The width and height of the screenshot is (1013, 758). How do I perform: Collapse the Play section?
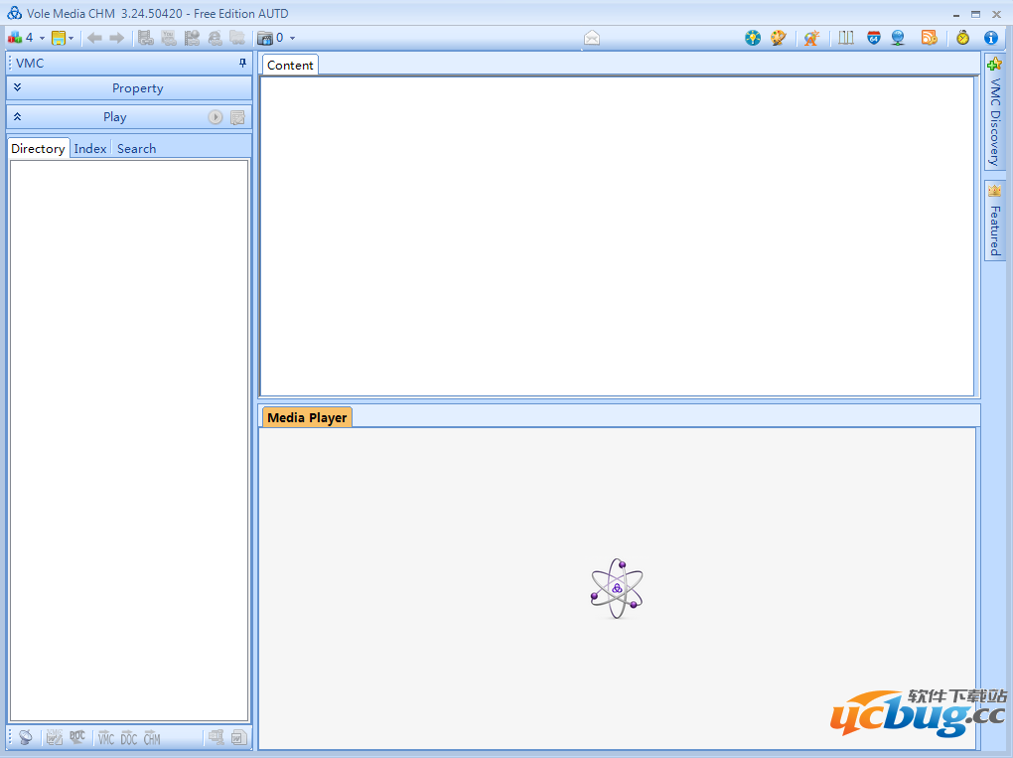pos(18,117)
